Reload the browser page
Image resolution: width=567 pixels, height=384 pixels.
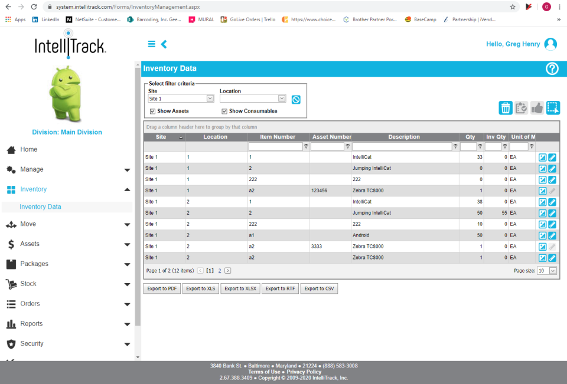pyautogui.click(x=34, y=7)
